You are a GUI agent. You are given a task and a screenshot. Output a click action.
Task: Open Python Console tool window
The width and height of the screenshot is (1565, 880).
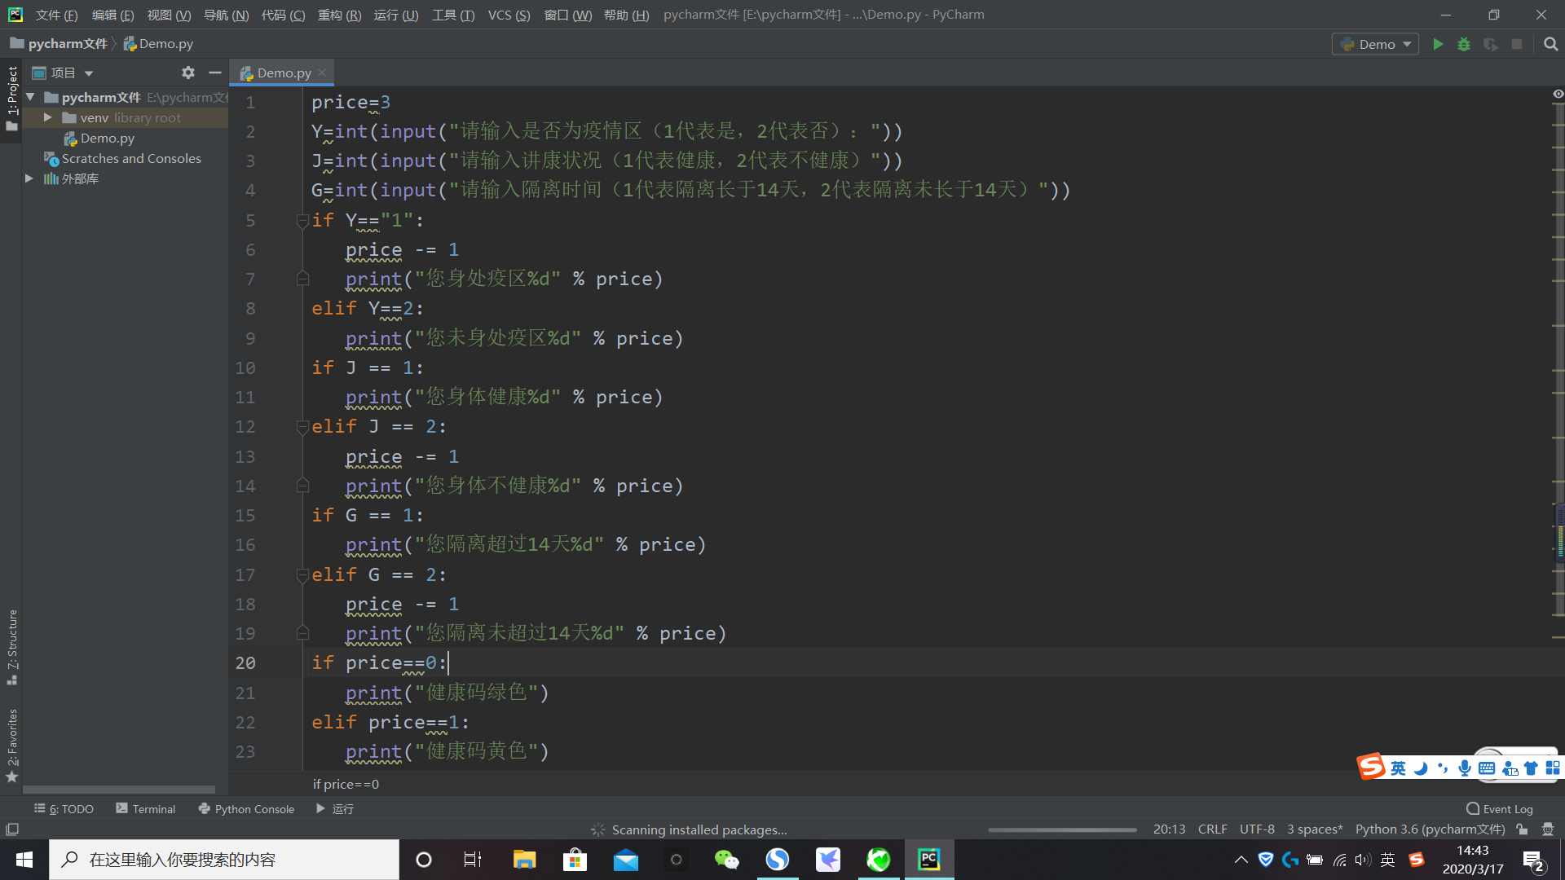[x=246, y=809]
